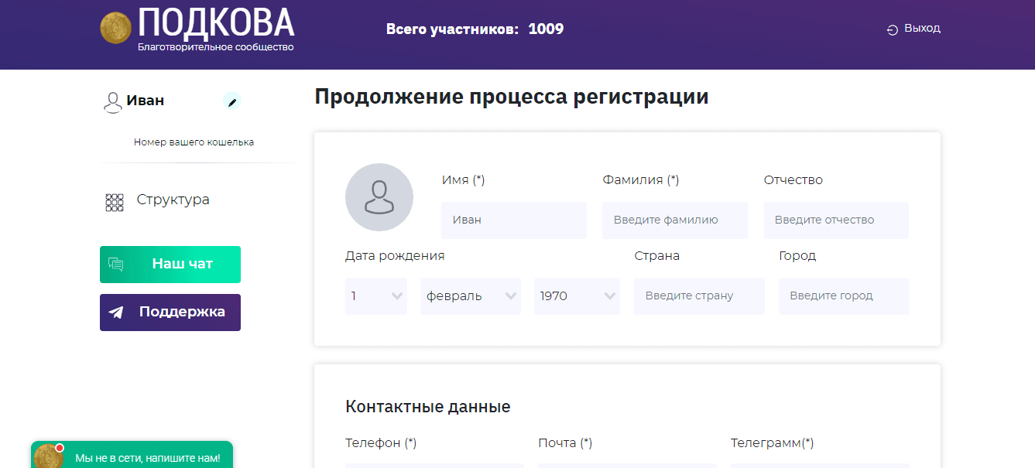The height and width of the screenshot is (468, 1035).
Task: Focus the Введите город input field
Action: 843,296
